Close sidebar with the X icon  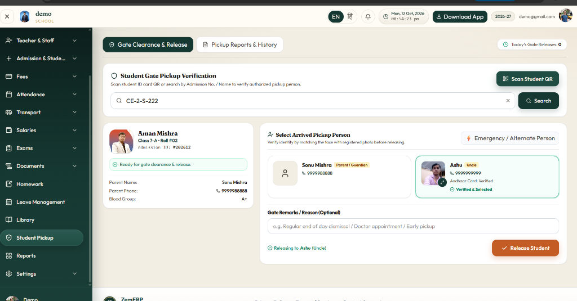click(7, 16)
